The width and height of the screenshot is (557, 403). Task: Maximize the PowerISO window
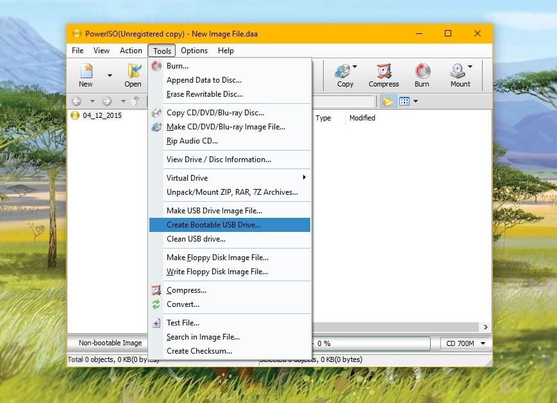point(448,34)
